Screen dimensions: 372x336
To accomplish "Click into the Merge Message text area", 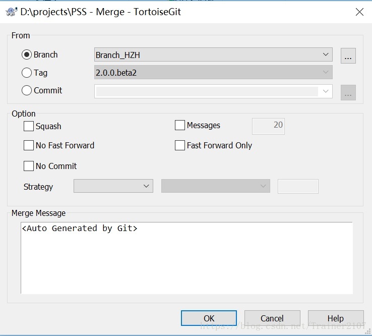I will pos(187,258).
